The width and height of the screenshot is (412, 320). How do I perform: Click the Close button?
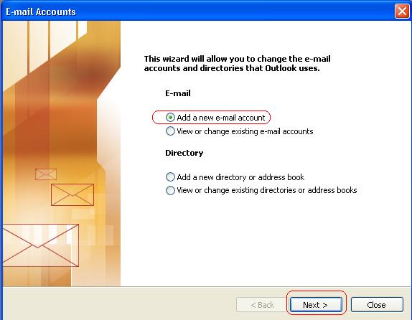[x=377, y=305]
